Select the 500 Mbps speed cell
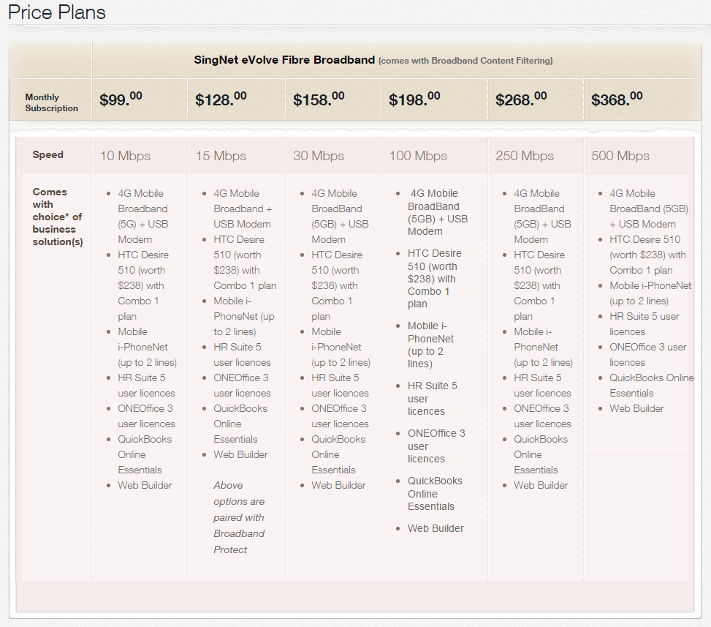Viewport: 711px width, 627px height. [x=620, y=156]
